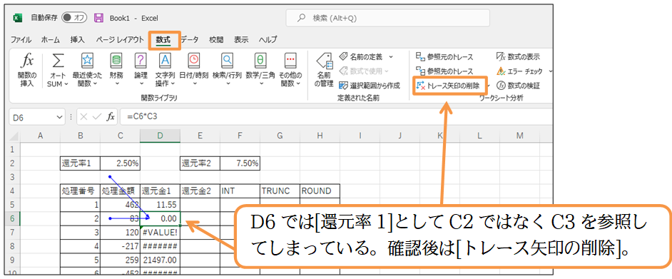Select cell with value -217

tap(121, 245)
